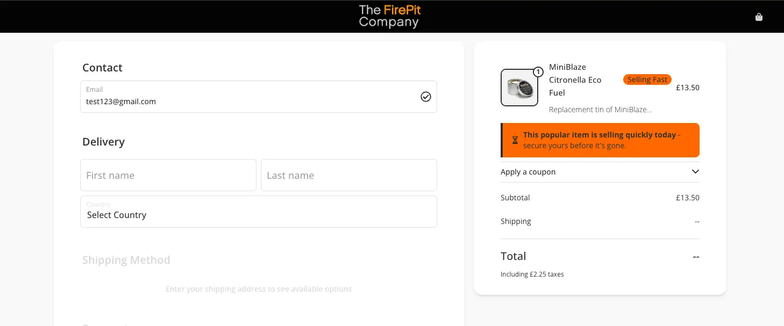Click The FirePit Company logo

[x=389, y=16]
